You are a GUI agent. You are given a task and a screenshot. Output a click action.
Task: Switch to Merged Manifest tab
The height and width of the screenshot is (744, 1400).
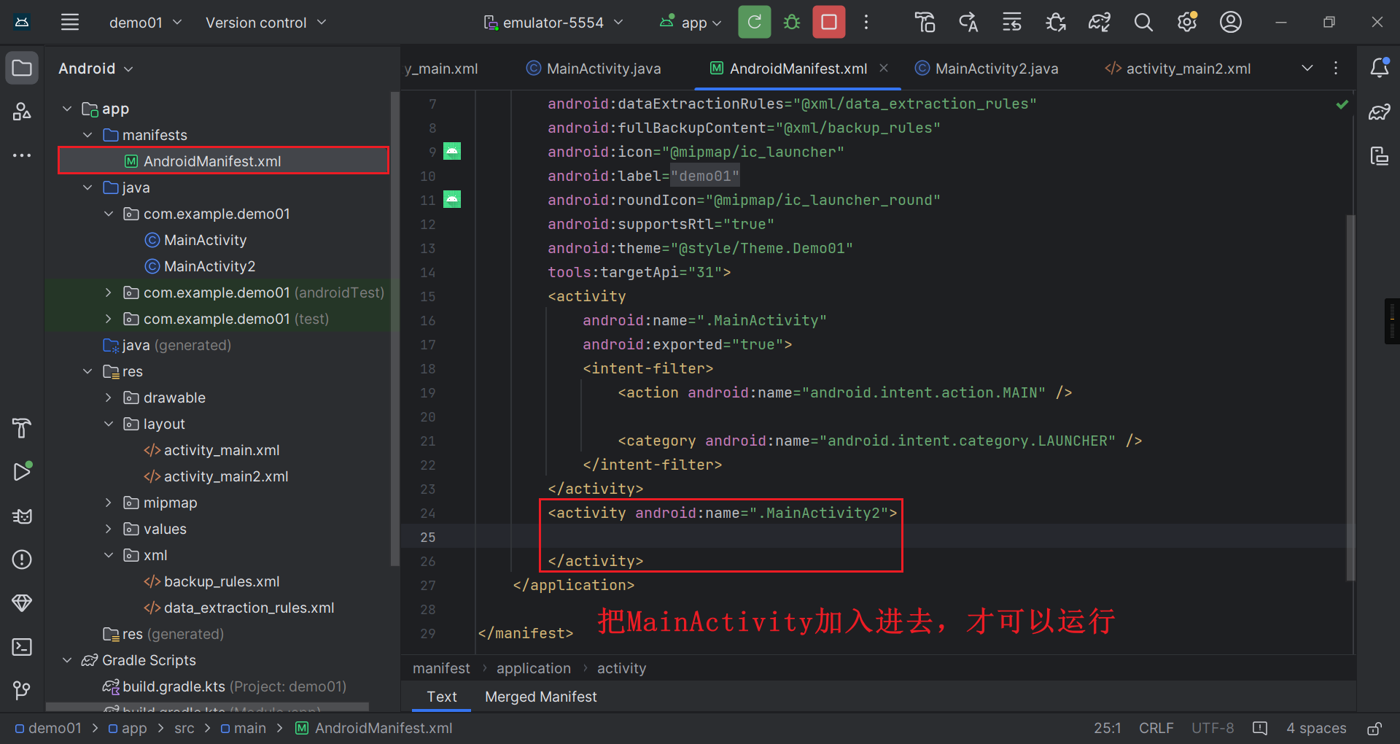540,697
